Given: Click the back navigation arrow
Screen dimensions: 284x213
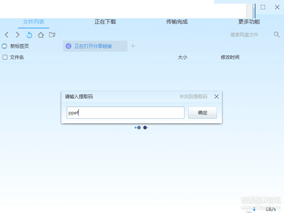Looking at the screenshot, I should click(x=6, y=35).
